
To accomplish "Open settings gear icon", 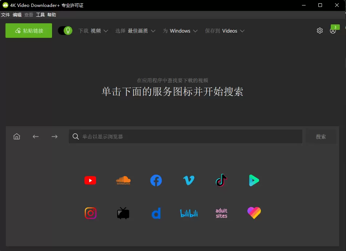I will (320, 31).
